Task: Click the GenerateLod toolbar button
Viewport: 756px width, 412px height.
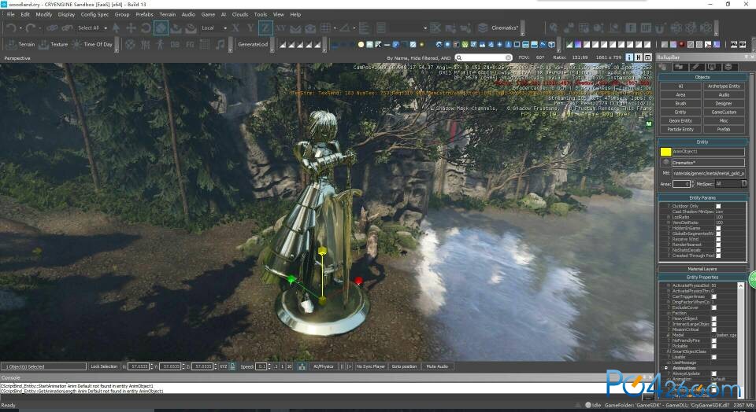Action: 253,44
